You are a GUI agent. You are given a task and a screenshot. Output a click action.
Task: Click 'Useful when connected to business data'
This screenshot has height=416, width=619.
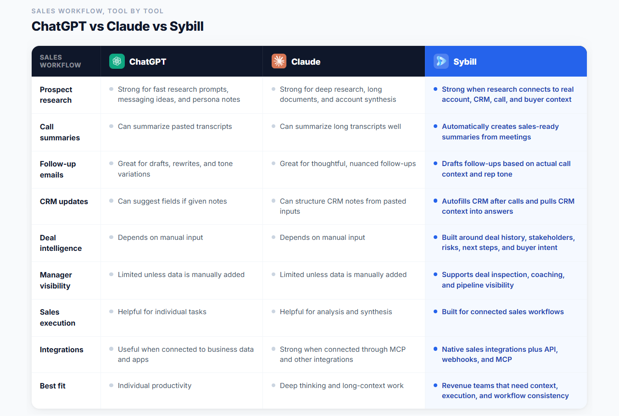click(186, 354)
